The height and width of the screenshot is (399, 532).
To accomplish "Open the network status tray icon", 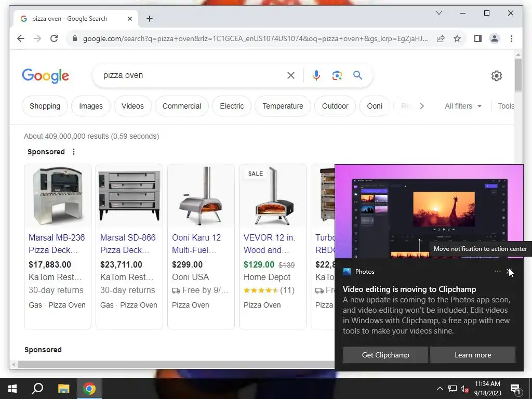I will [x=453, y=389].
